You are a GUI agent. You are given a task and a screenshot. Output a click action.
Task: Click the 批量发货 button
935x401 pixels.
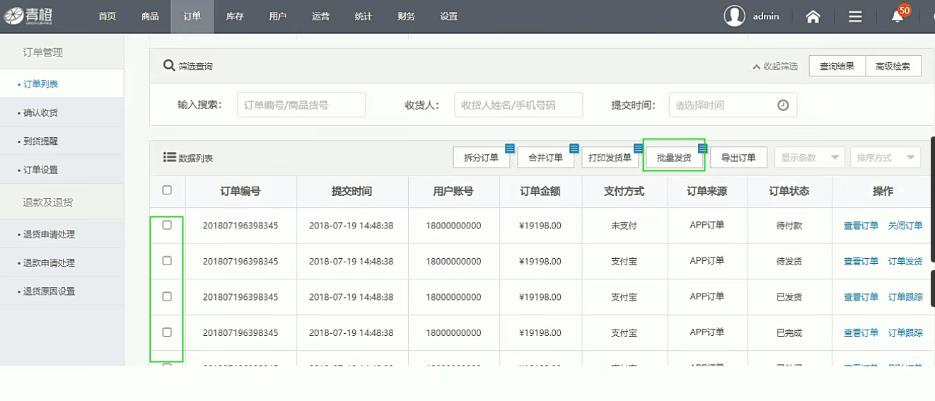point(674,158)
